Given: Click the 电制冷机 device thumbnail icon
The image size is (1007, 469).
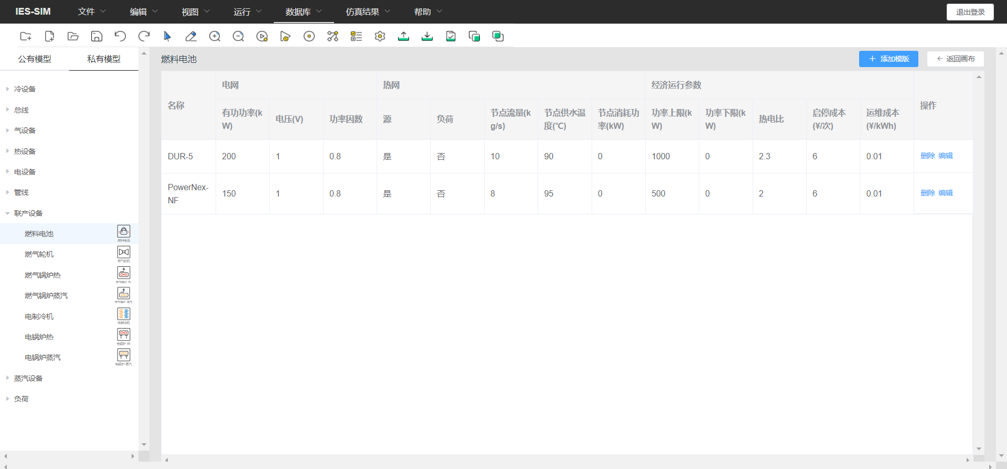Looking at the screenshot, I should [124, 316].
